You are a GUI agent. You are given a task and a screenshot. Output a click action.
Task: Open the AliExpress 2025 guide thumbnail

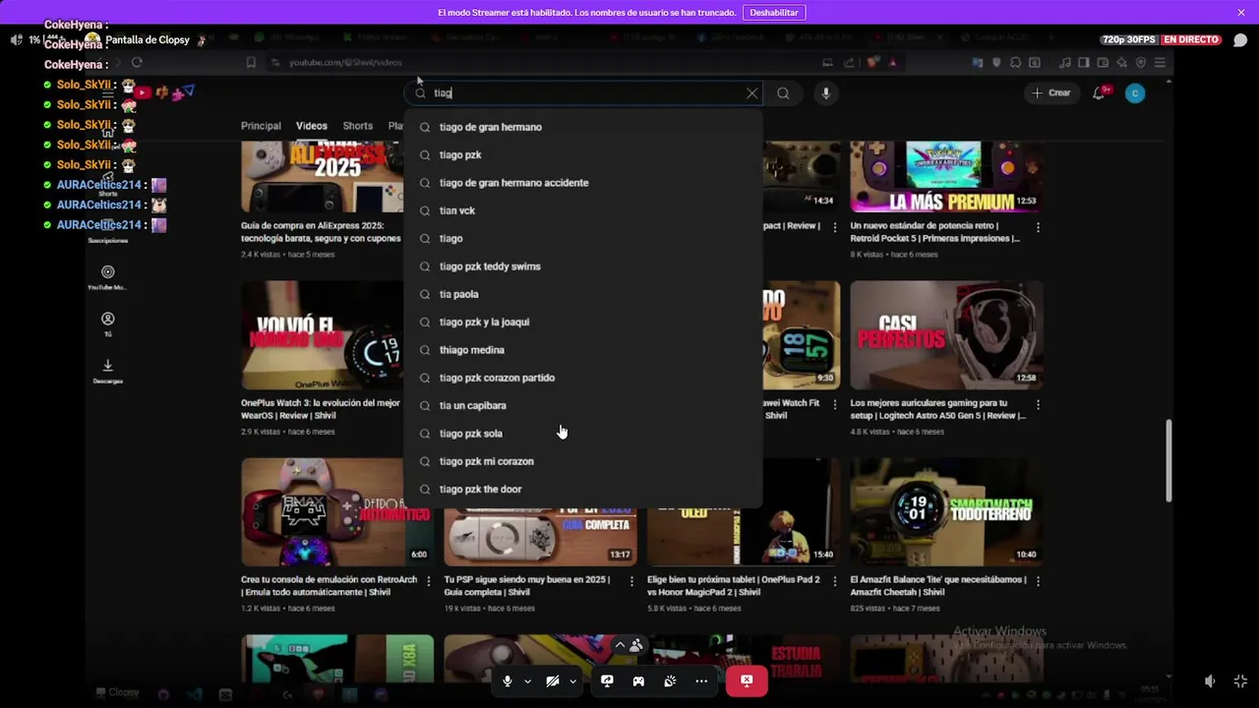pos(323,177)
